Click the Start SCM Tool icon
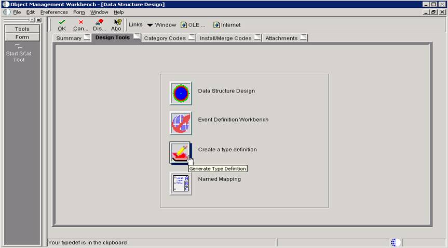 coord(19,53)
